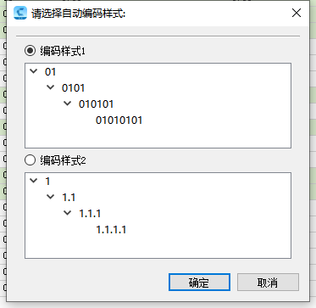Click the 取消 button
The image size is (316, 308).
[268, 282]
